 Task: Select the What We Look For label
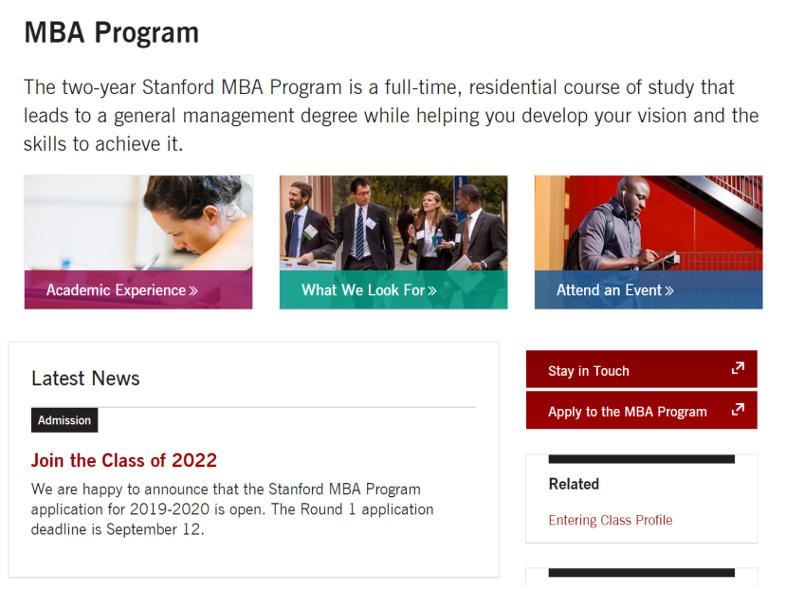(x=363, y=290)
